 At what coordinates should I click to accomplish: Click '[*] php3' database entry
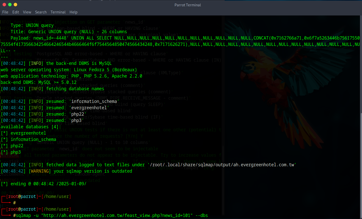click(11, 152)
